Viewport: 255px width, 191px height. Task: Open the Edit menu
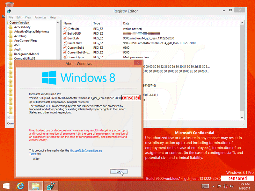click(19, 17)
